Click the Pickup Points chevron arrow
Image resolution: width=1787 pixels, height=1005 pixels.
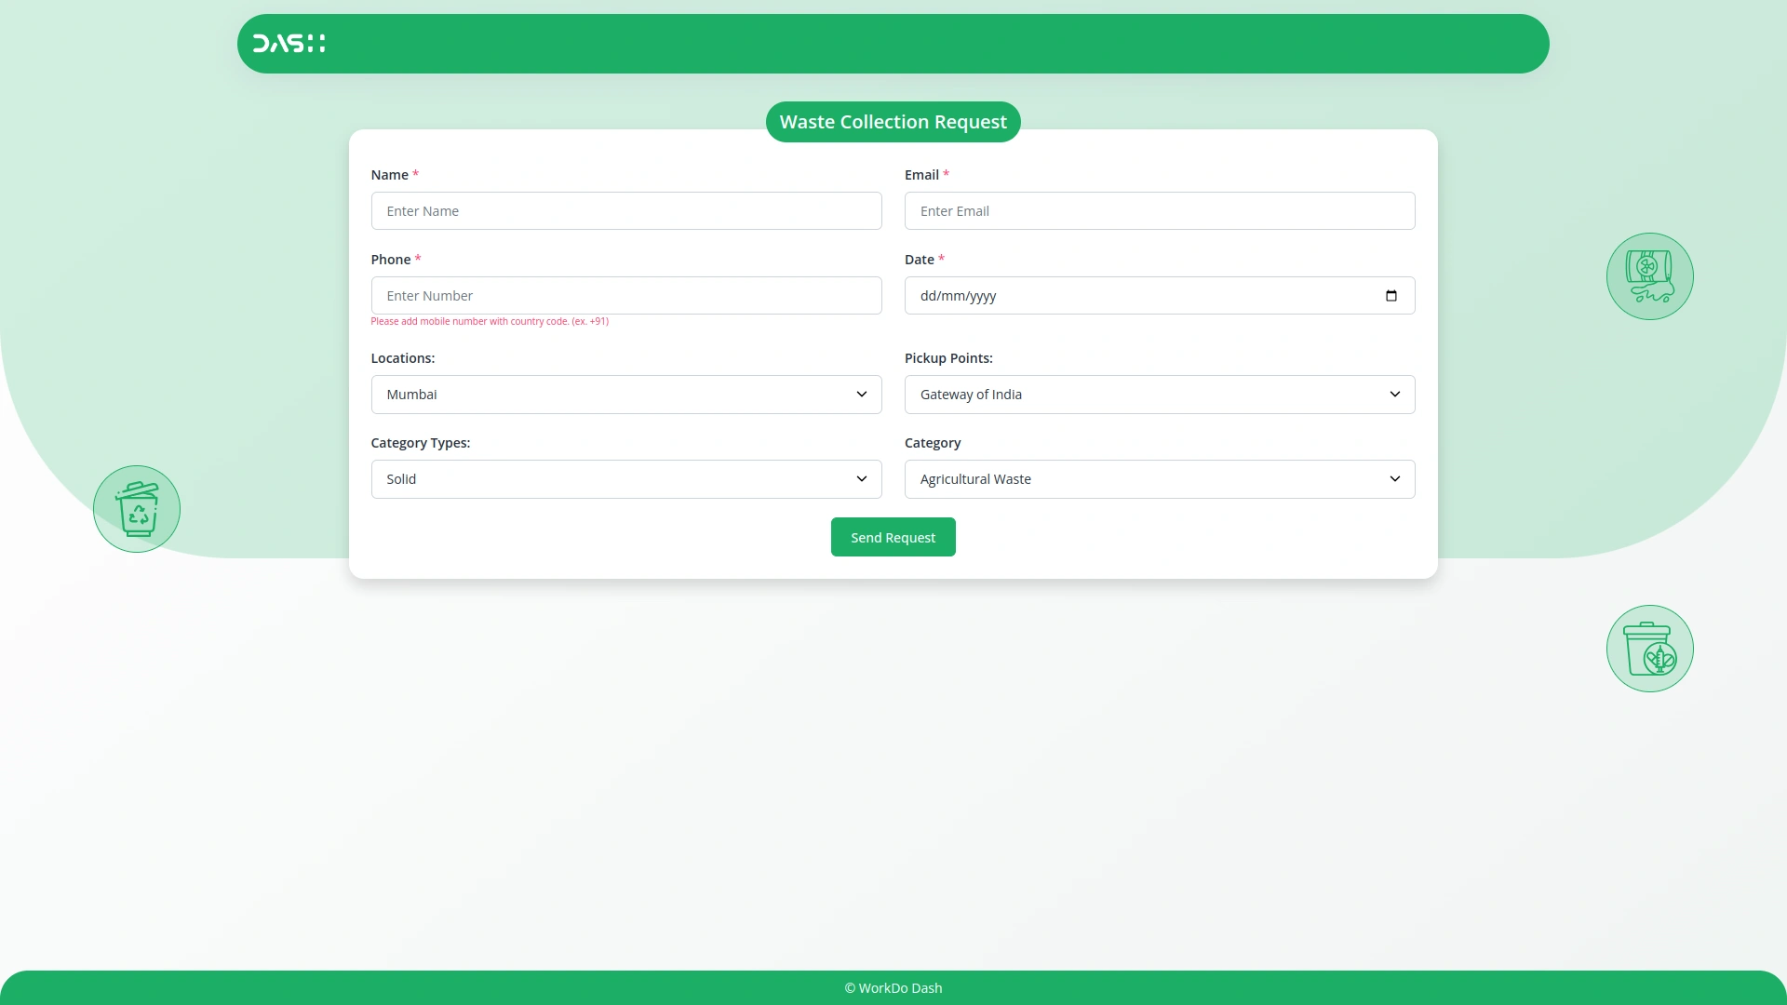(x=1395, y=395)
